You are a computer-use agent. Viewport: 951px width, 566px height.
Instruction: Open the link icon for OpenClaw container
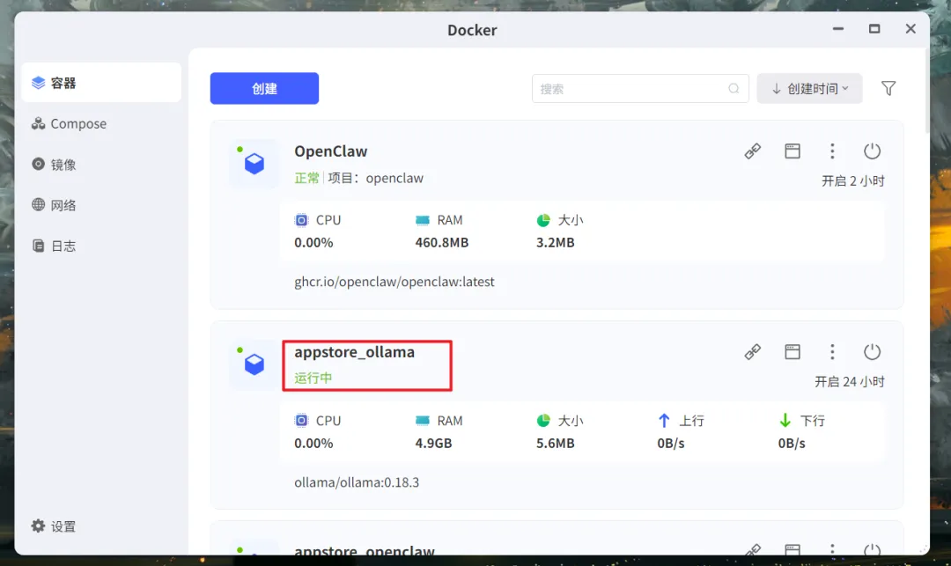(752, 151)
